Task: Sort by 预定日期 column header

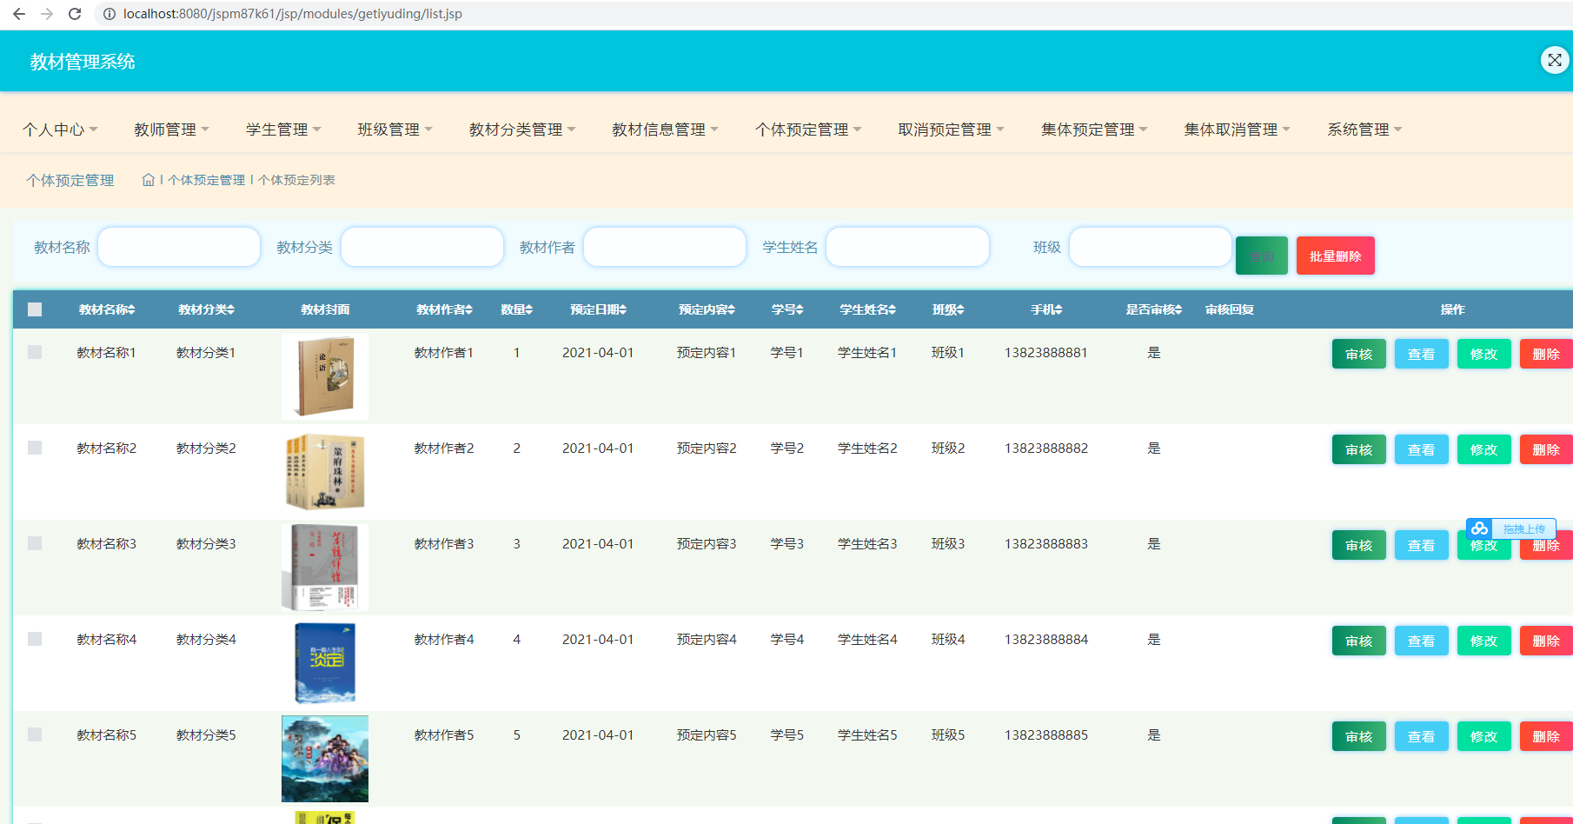Action: point(599,309)
